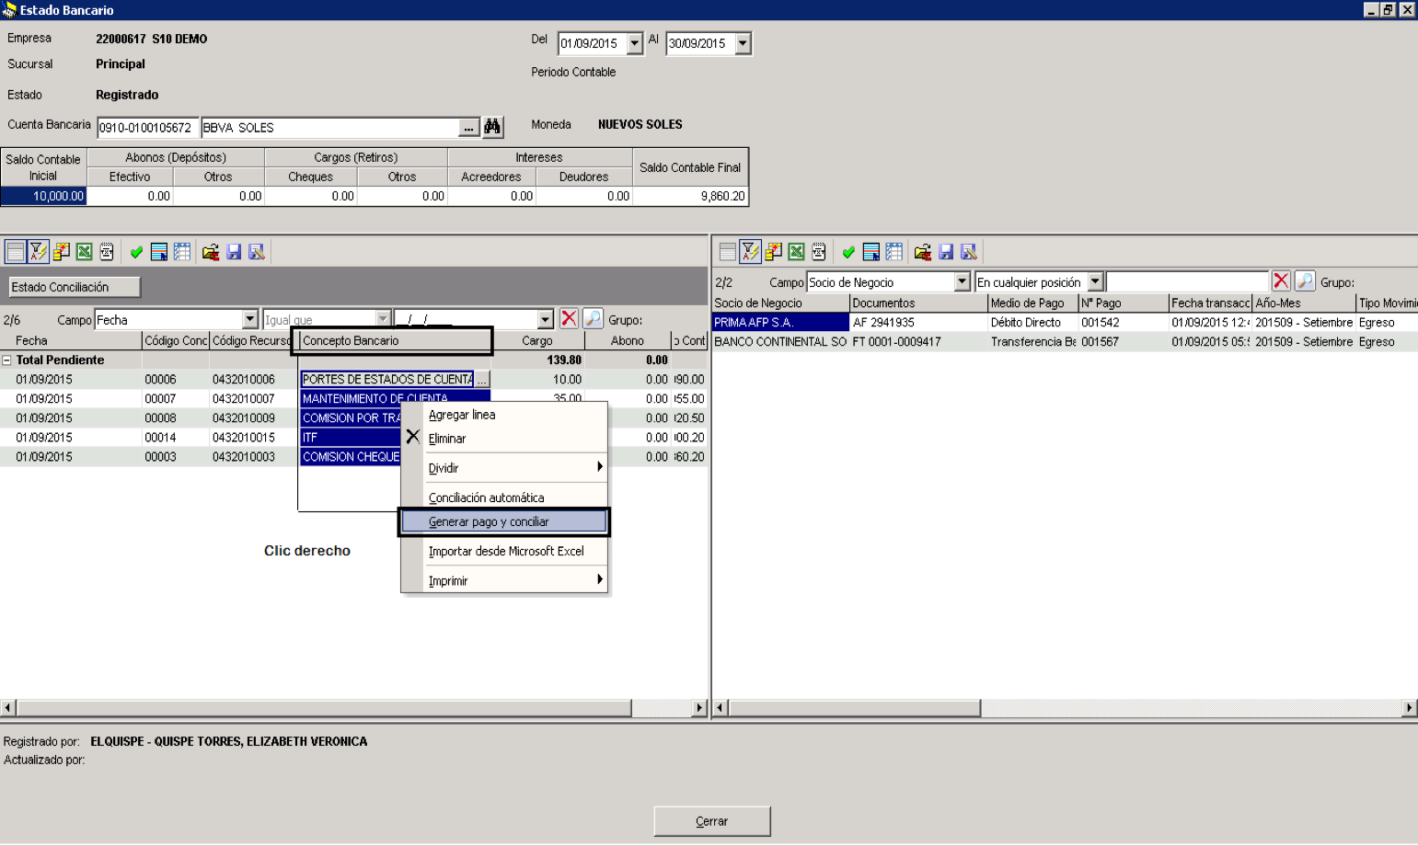Toggle the grid view icon in right toolbar
Screen dimensions: 1418x846
[727, 252]
